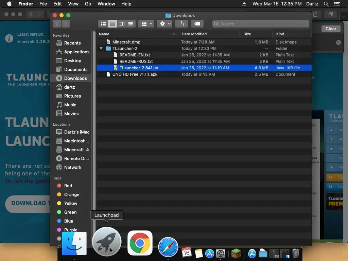The height and width of the screenshot is (261, 348).
Task: Open Macintosh HD location in sidebar
Action: 71,141
